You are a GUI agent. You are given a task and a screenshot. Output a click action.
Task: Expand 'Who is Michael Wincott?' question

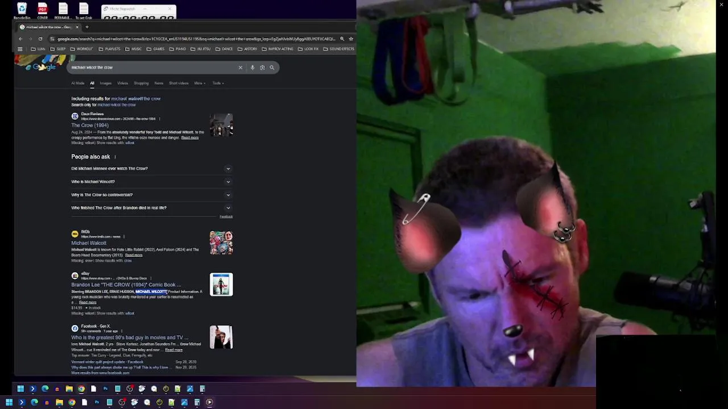[x=151, y=182]
